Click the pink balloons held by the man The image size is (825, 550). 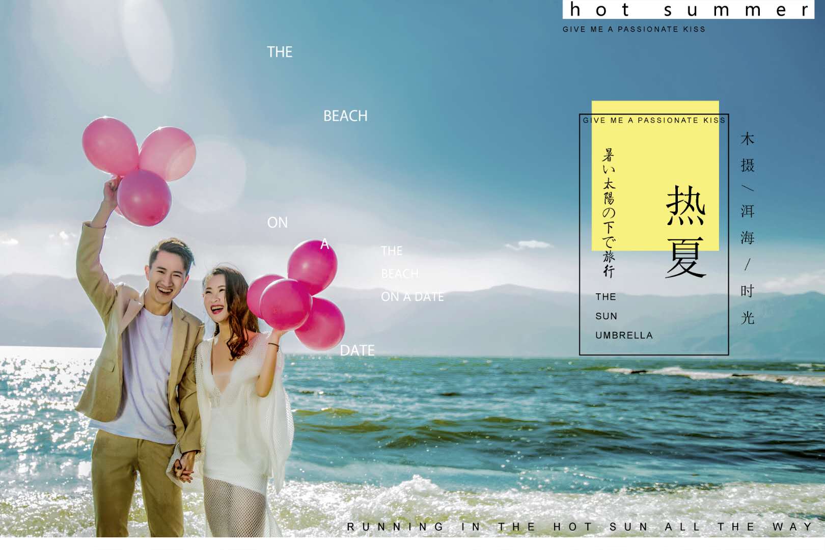tap(137, 168)
